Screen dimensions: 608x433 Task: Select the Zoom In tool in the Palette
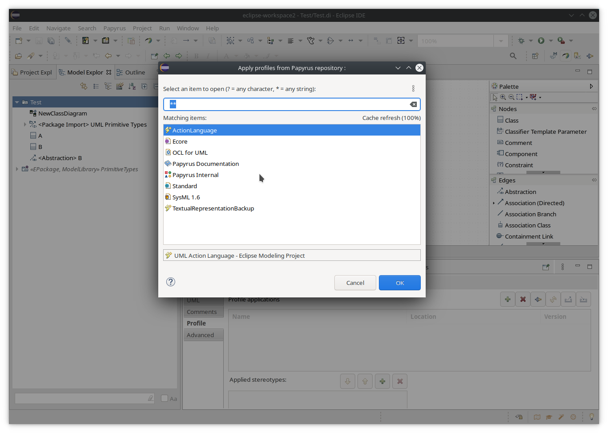pos(503,97)
